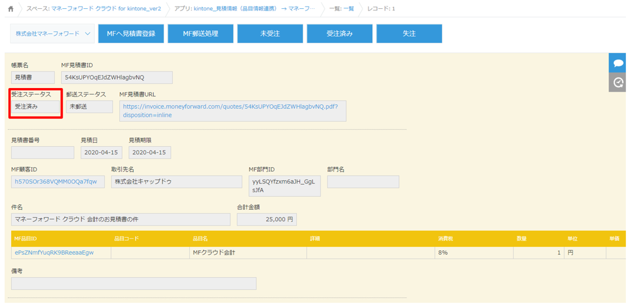Click the 受注済み blue button

[340, 33]
